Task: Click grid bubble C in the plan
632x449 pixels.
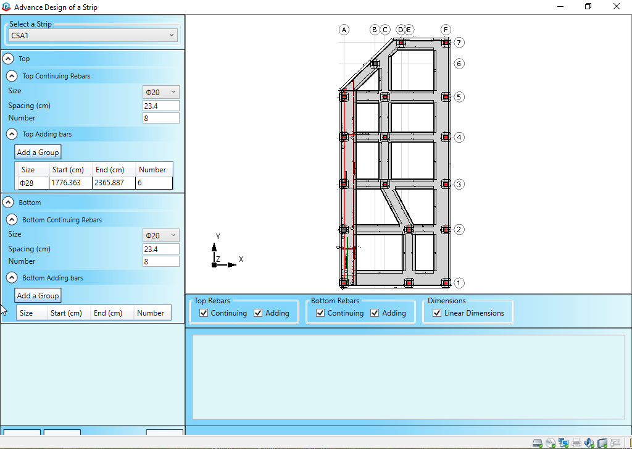Action: coord(385,30)
